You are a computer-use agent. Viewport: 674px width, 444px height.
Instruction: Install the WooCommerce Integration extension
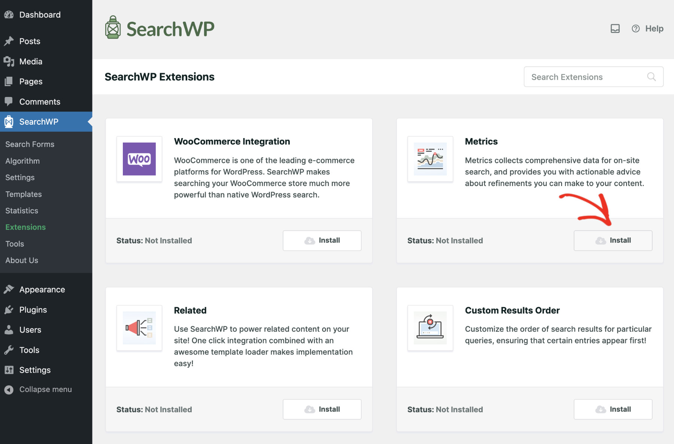click(x=322, y=240)
